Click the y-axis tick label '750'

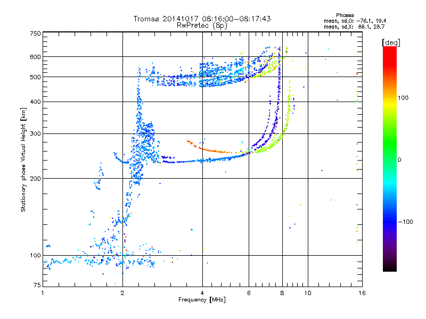coord(35,33)
